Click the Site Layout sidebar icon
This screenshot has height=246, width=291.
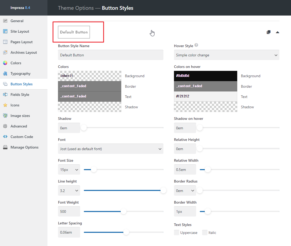[5, 31]
